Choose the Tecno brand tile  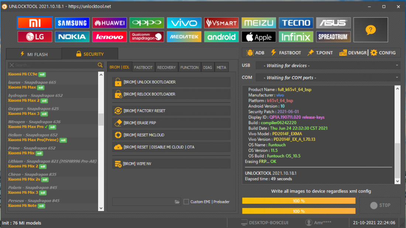[296, 23]
